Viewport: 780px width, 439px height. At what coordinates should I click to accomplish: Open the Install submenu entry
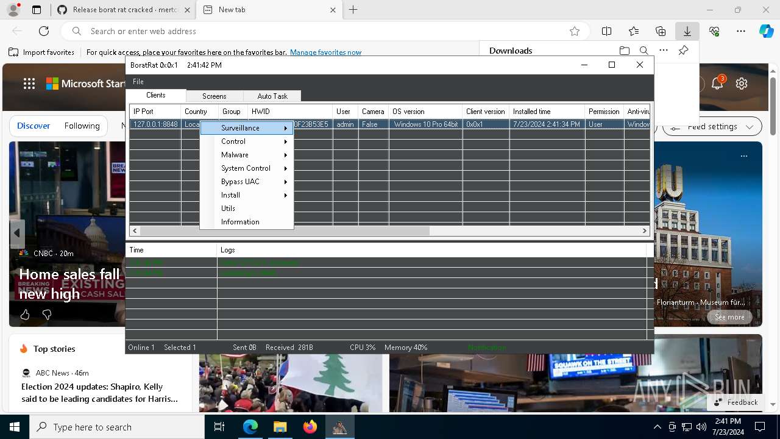click(247, 195)
